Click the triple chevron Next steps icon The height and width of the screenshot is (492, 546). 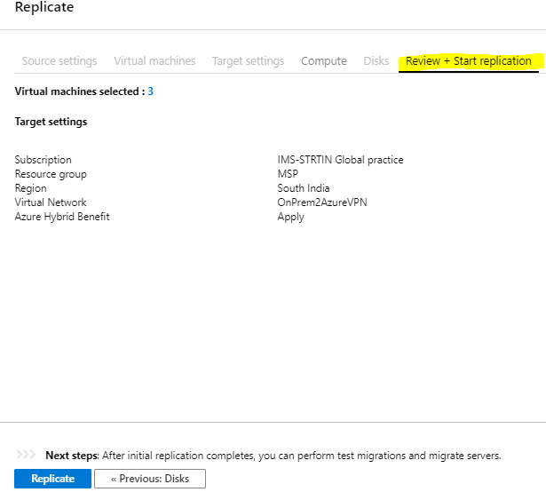pos(26,455)
